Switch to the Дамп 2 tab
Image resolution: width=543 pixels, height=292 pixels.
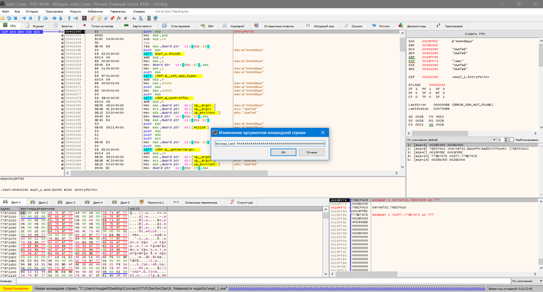tap(40, 202)
